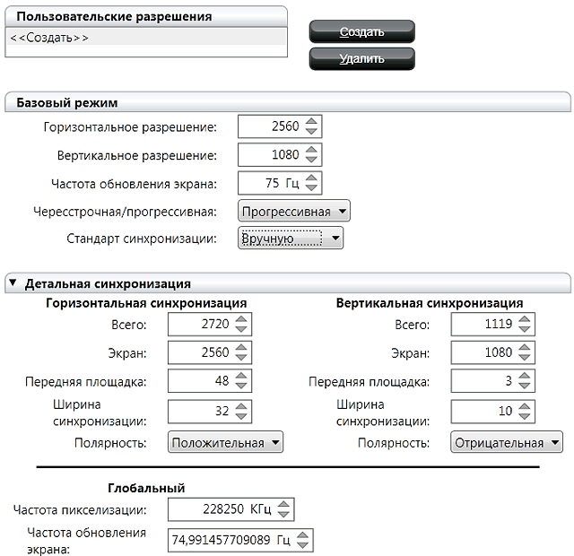Click the Создать button
This screenshot has width=574, height=556.
click(361, 32)
